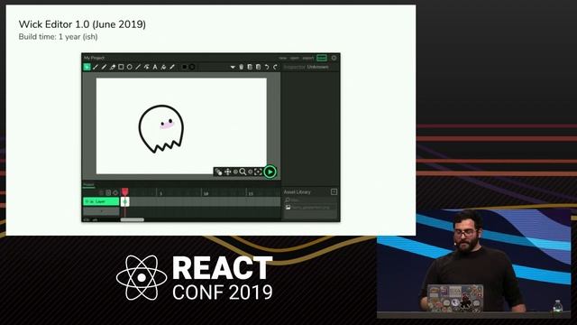The image size is (577, 325).
Task: Open the fill color swatch
Action: pos(185,67)
